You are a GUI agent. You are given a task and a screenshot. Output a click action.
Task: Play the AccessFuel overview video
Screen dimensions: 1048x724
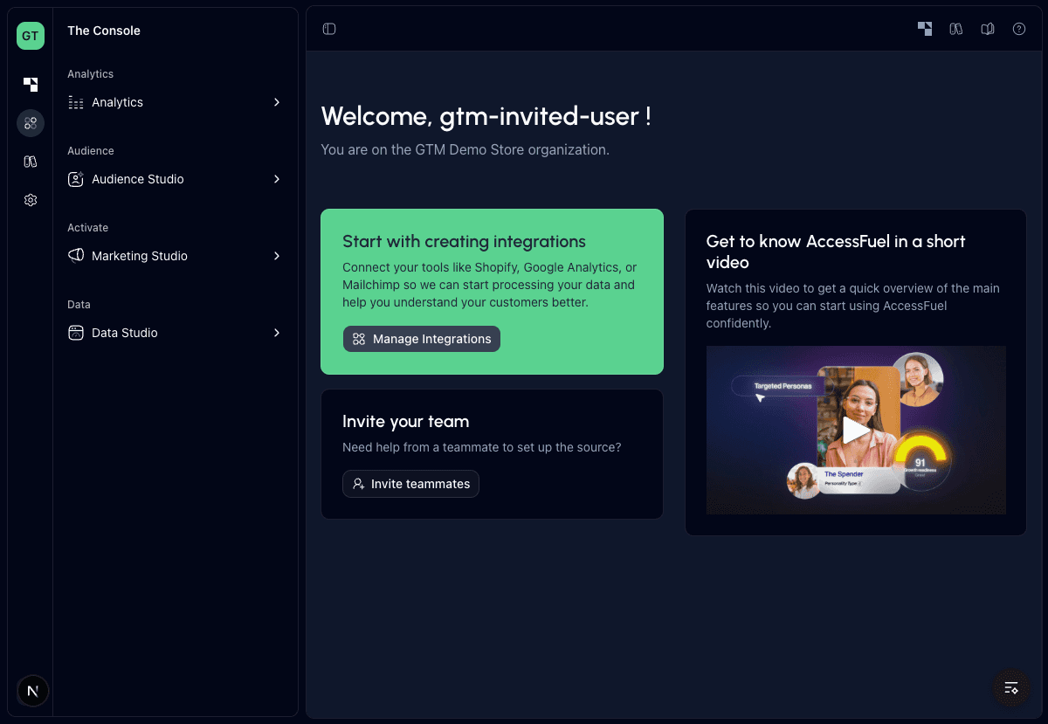tap(856, 431)
